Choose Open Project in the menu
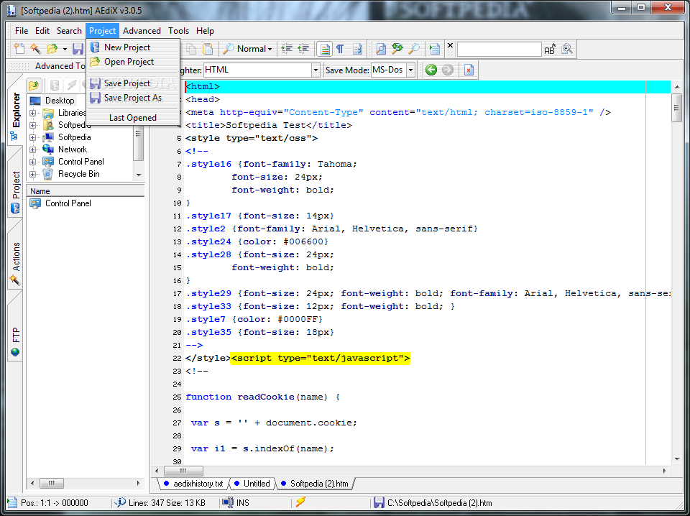Image resolution: width=690 pixels, height=516 pixels. click(x=134, y=62)
